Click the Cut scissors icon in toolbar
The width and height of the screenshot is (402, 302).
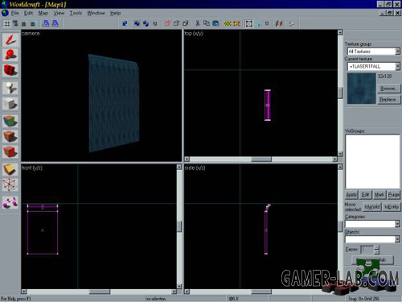(198, 23)
